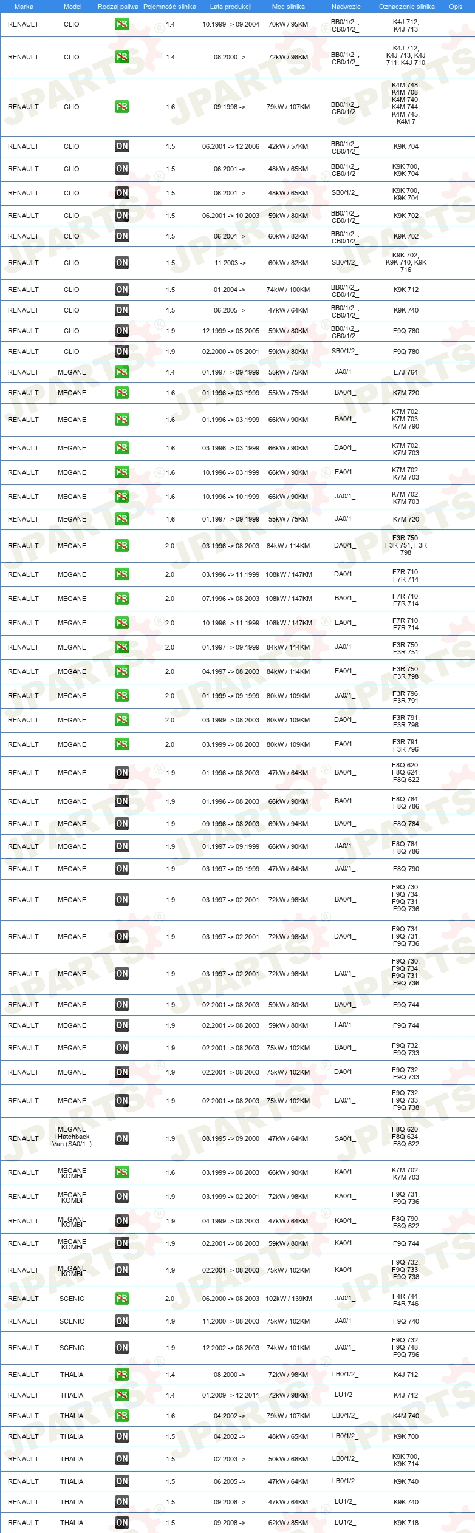
Task: Click diesel ON icon in CLIO K9K 712 row
Action: pyautogui.click(x=121, y=290)
